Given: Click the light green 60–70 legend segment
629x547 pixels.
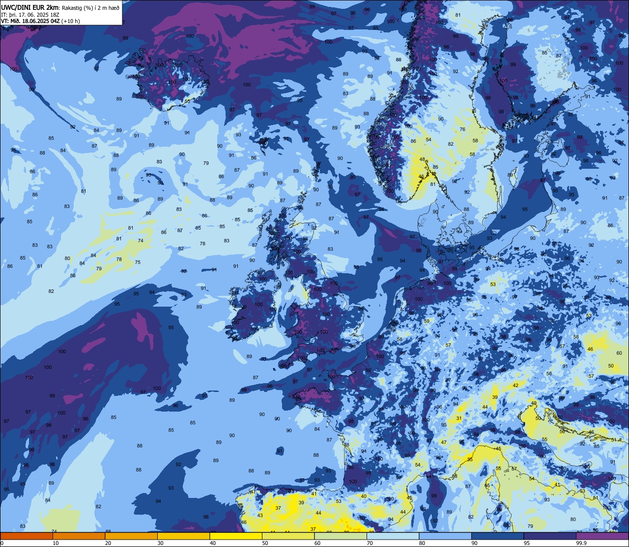Looking at the screenshot, I should (341, 536).
